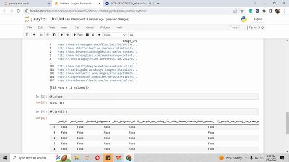This screenshot has width=289, height=162.
Task: Show hidden system tray icons chevron
Action: click(x=246, y=158)
